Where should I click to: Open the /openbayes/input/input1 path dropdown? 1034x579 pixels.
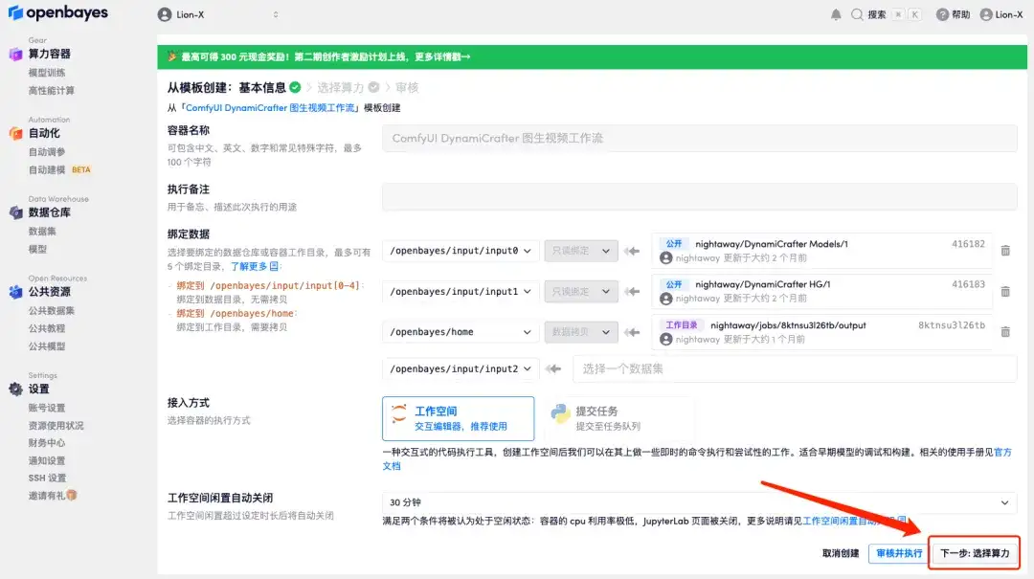461,292
